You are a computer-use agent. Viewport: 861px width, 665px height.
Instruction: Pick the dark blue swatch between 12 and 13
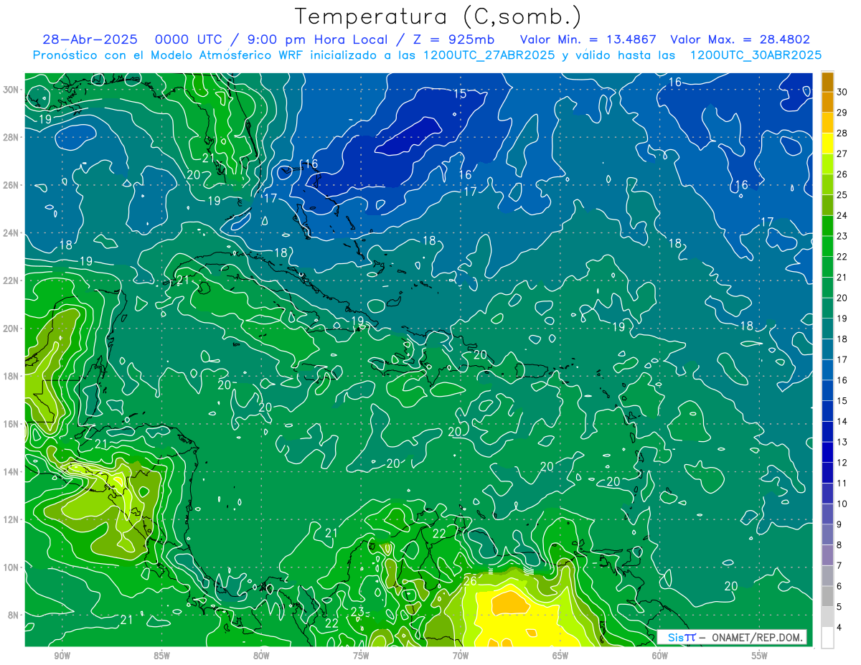point(827,452)
